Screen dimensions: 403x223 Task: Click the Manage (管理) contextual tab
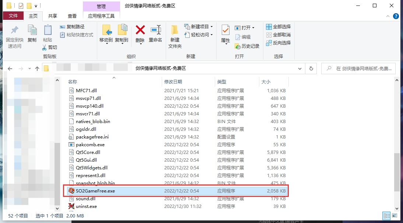[101, 6]
